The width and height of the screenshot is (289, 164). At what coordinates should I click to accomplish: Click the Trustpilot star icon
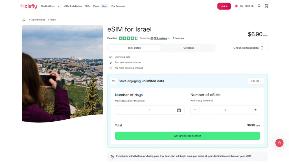click(173, 38)
